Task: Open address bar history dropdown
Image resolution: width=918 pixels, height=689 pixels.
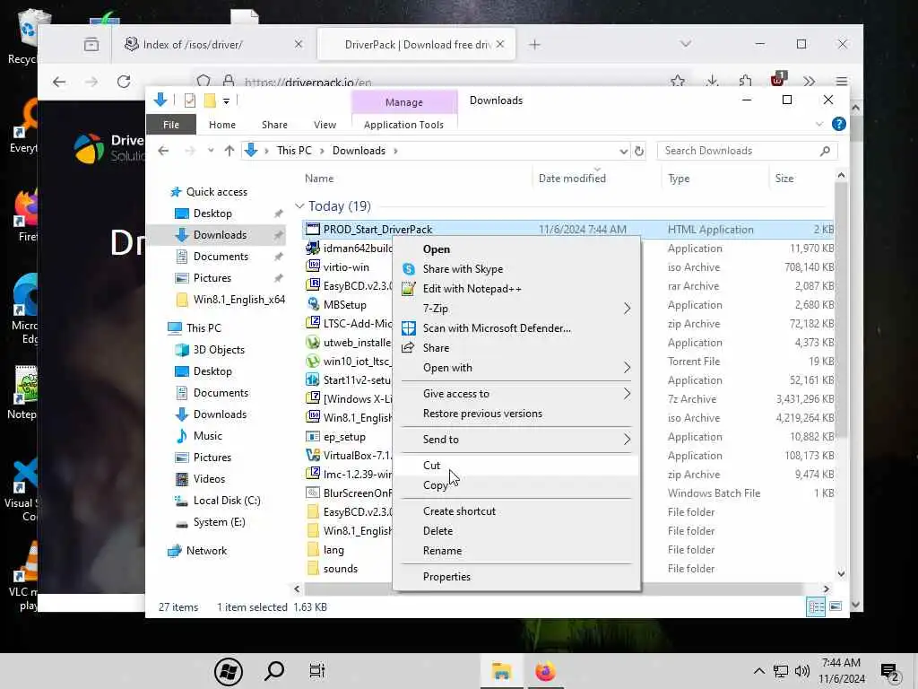Action: [623, 151]
